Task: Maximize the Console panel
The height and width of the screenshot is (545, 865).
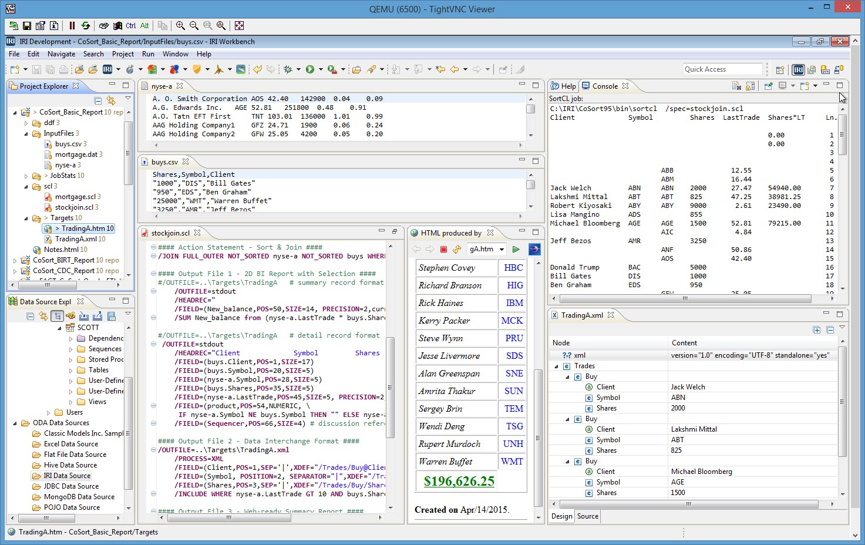Action: point(840,85)
